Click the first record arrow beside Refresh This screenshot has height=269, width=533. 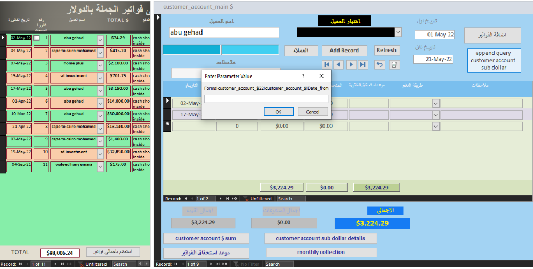[327, 64]
